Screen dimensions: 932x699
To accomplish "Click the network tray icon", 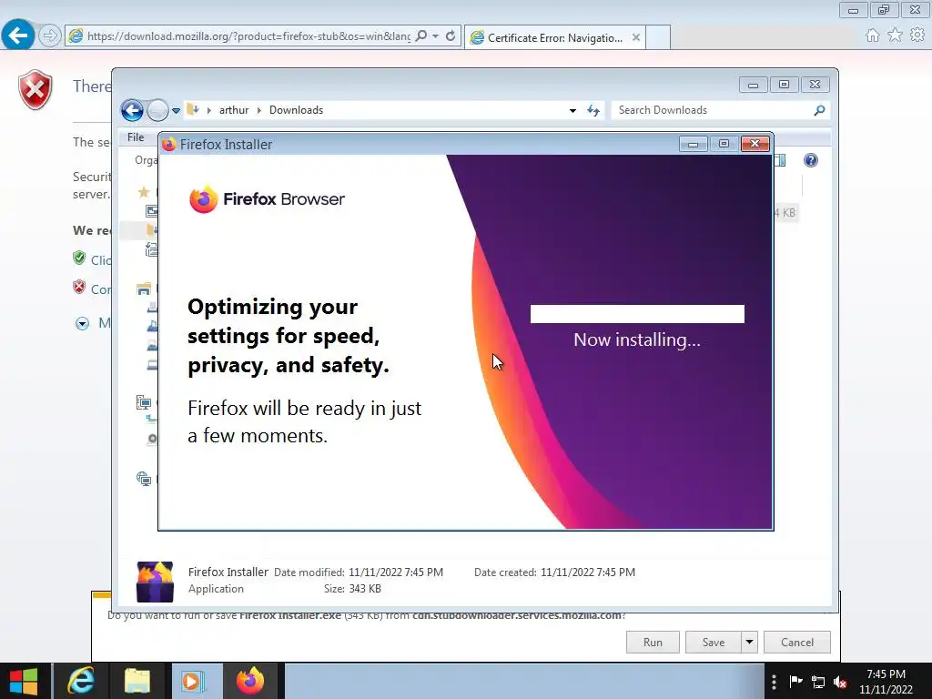I will click(818, 682).
